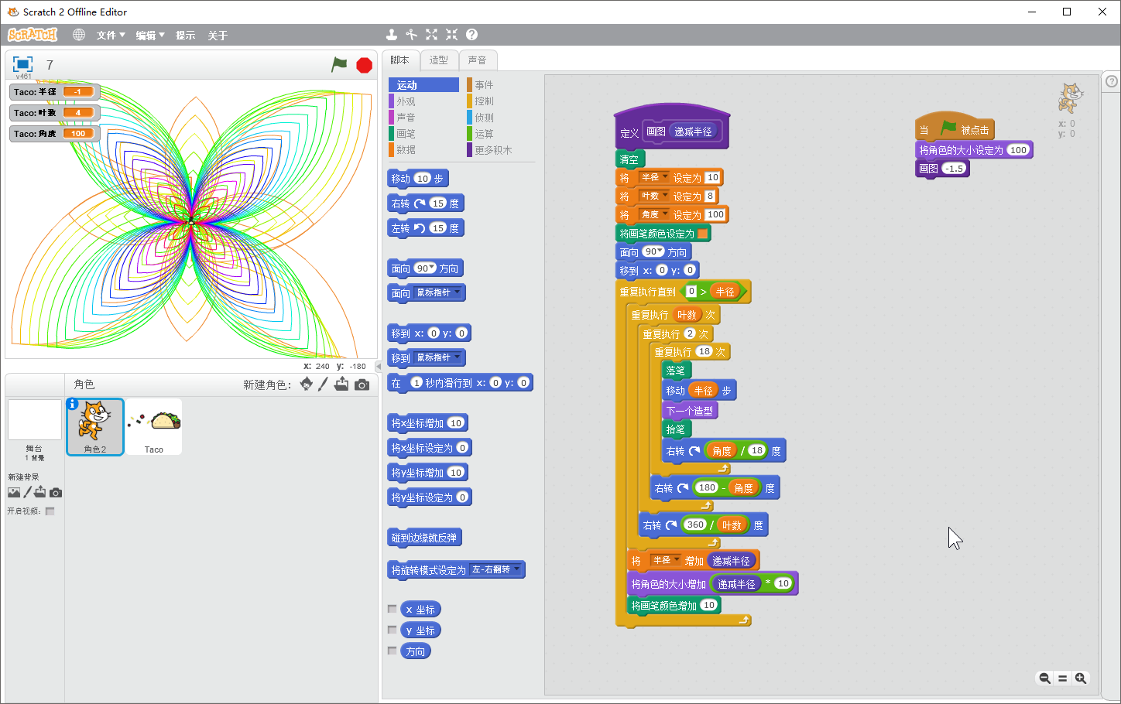Open the language globe menu
1121x704 pixels.
click(79, 35)
